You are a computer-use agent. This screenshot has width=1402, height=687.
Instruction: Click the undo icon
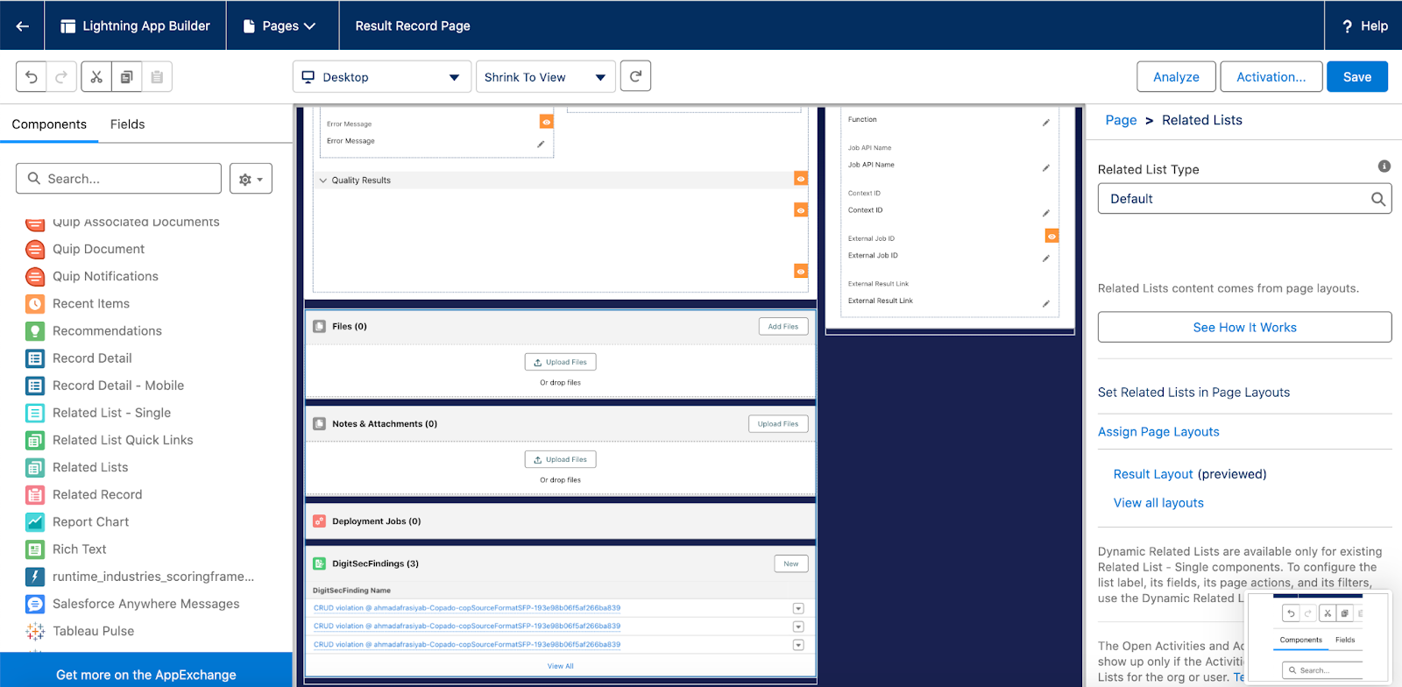tap(31, 77)
